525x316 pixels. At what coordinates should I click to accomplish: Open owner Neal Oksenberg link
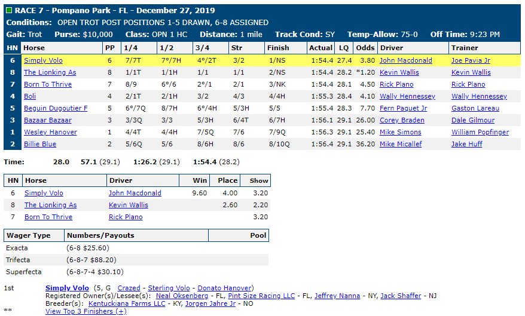coord(182,296)
